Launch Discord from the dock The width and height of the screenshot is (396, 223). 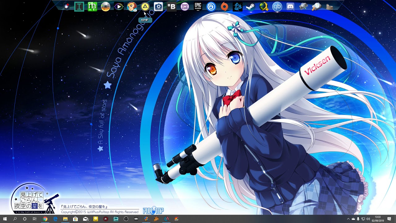tap(290, 6)
